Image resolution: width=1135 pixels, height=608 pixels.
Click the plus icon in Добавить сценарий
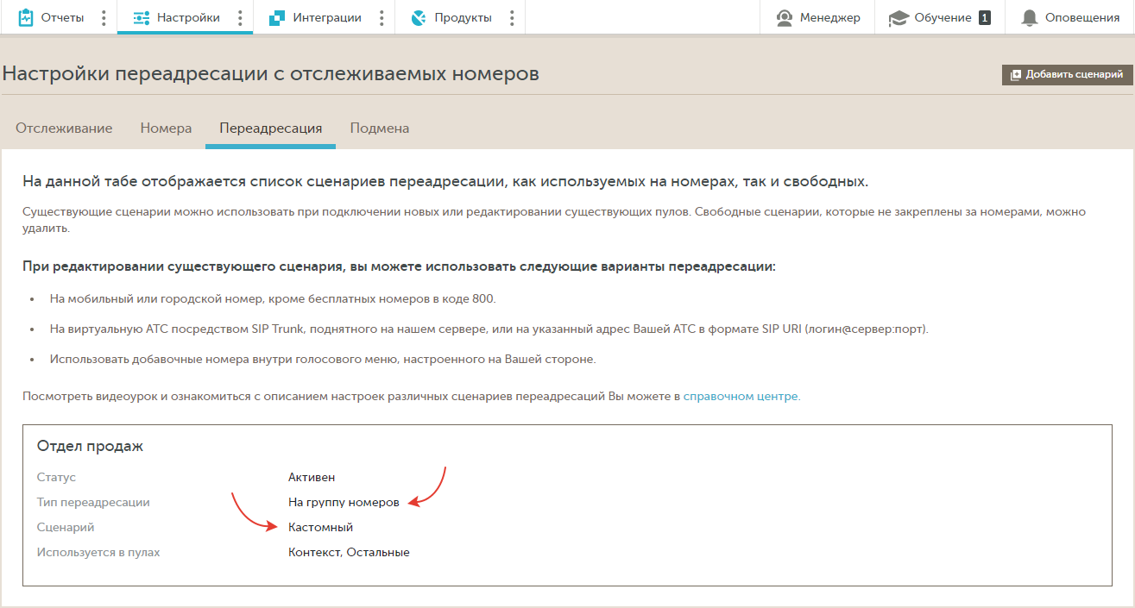(1016, 75)
